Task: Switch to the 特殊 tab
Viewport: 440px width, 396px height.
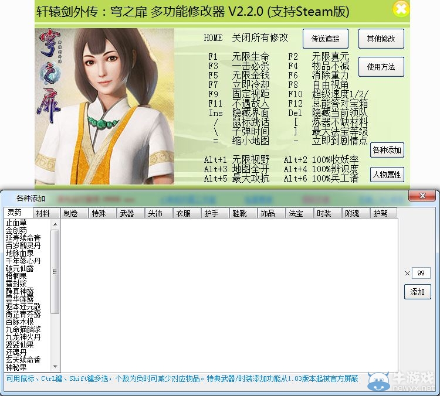Action: [x=103, y=213]
